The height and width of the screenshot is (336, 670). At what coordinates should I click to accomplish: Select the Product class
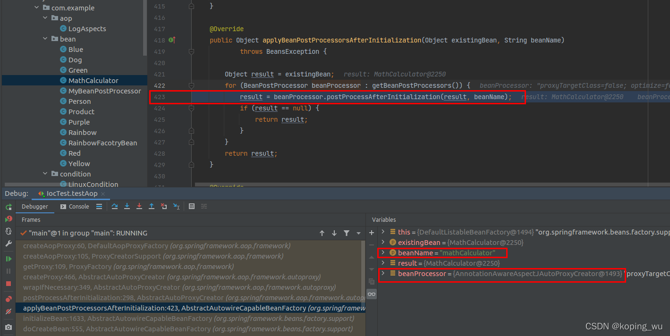click(x=81, y=112)
